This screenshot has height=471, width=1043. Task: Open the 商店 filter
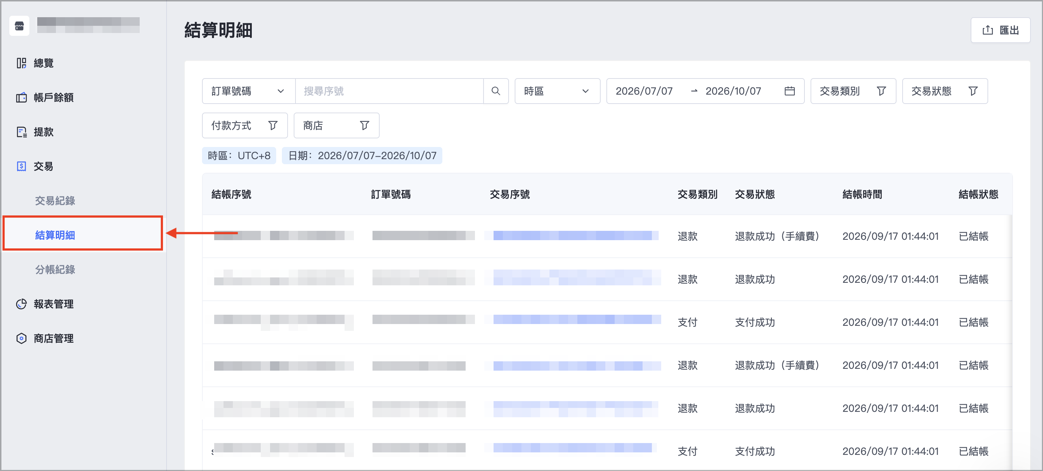(x=336, y=126)
